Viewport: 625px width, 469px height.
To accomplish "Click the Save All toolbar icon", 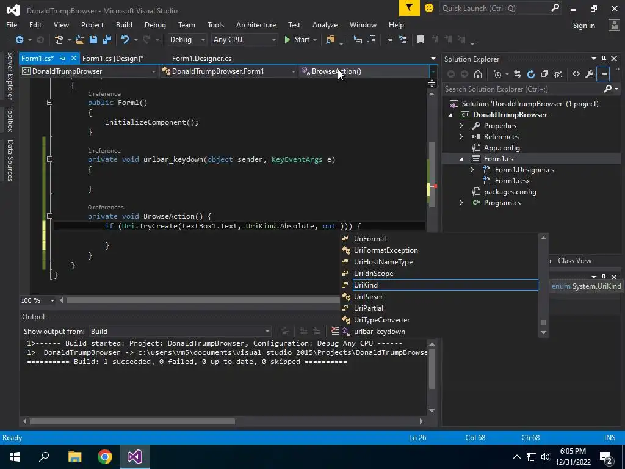I will coord(106,40).
